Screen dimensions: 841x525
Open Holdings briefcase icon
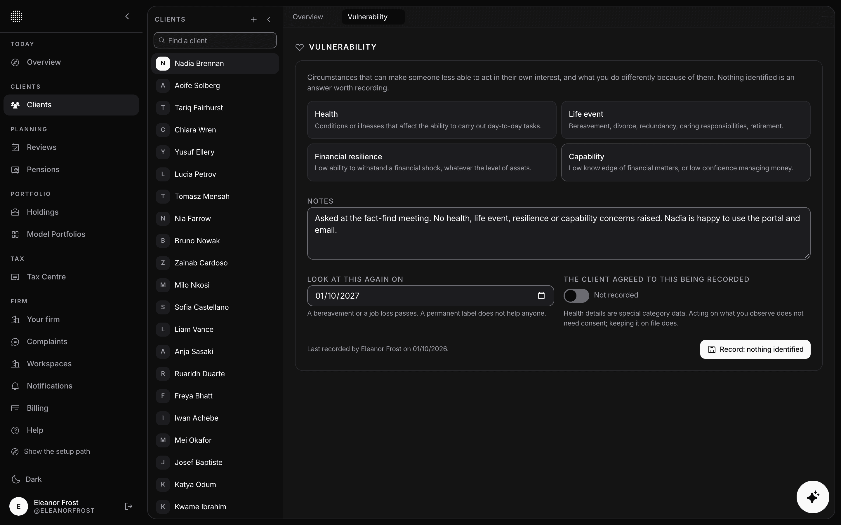[15, 212]
